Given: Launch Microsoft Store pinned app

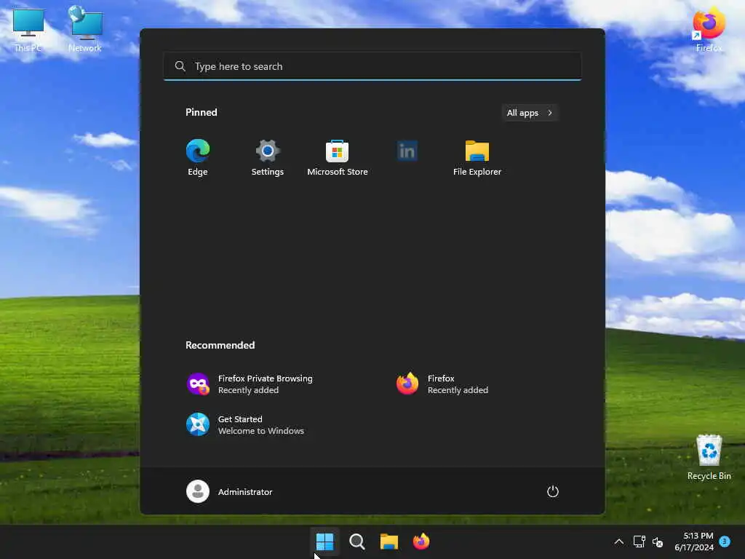Looking at the screenshot, I should click(338, 158).
